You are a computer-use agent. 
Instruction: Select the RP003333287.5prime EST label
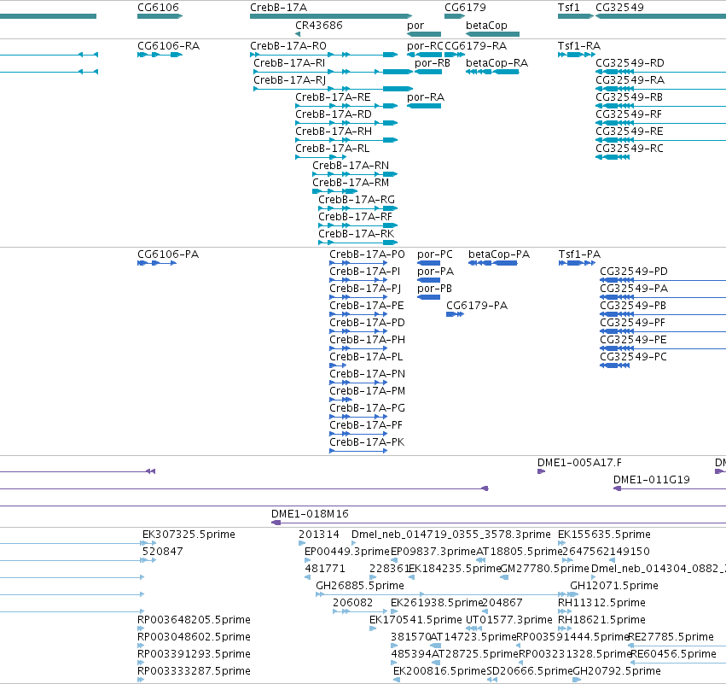click(x=194, y=671)
